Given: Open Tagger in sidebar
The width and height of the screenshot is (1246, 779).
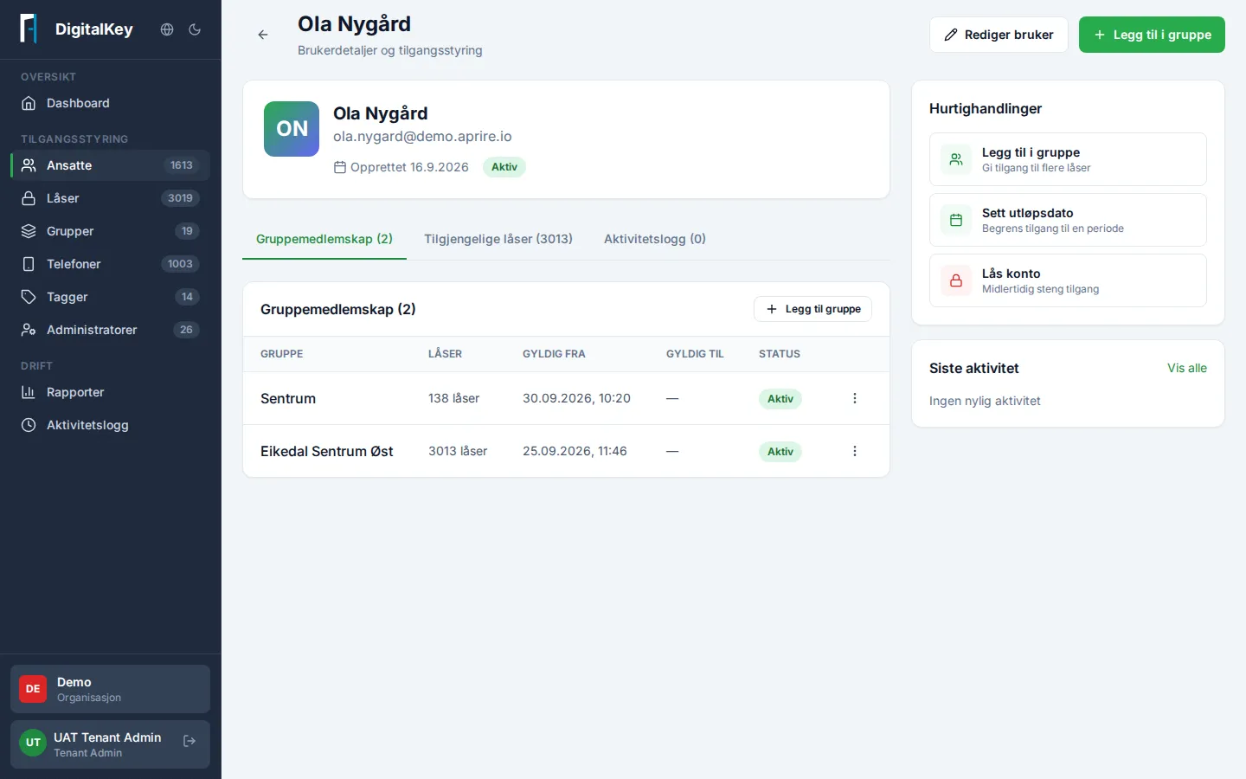Looking at the screenshot, I should click(x=110, y=297).
